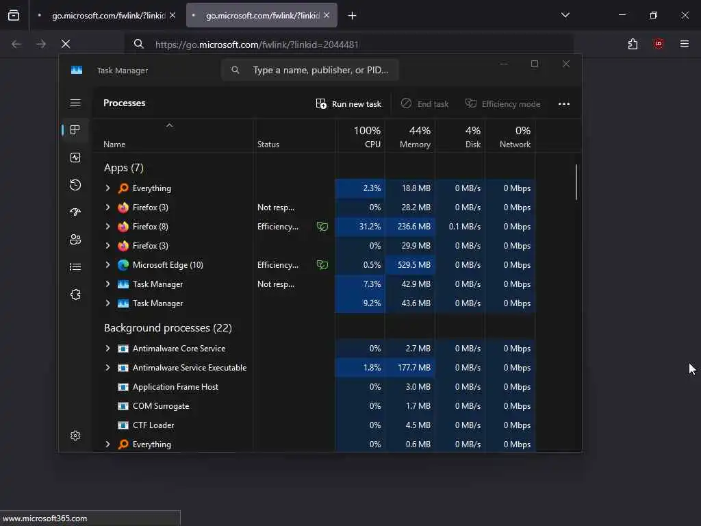The height and width of the screenshot is (526, 701).
Task: Click the 31.2% CPU value cell
Action: point(360,226)
